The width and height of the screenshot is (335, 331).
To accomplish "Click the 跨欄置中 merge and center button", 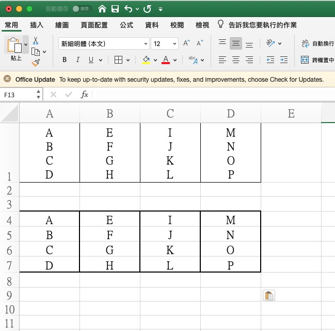I will (x=317, y=60).
